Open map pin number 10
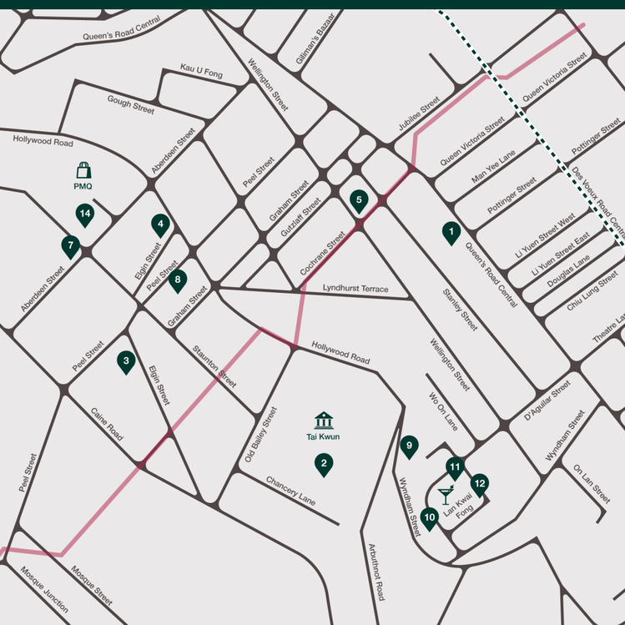 [429, 518]
